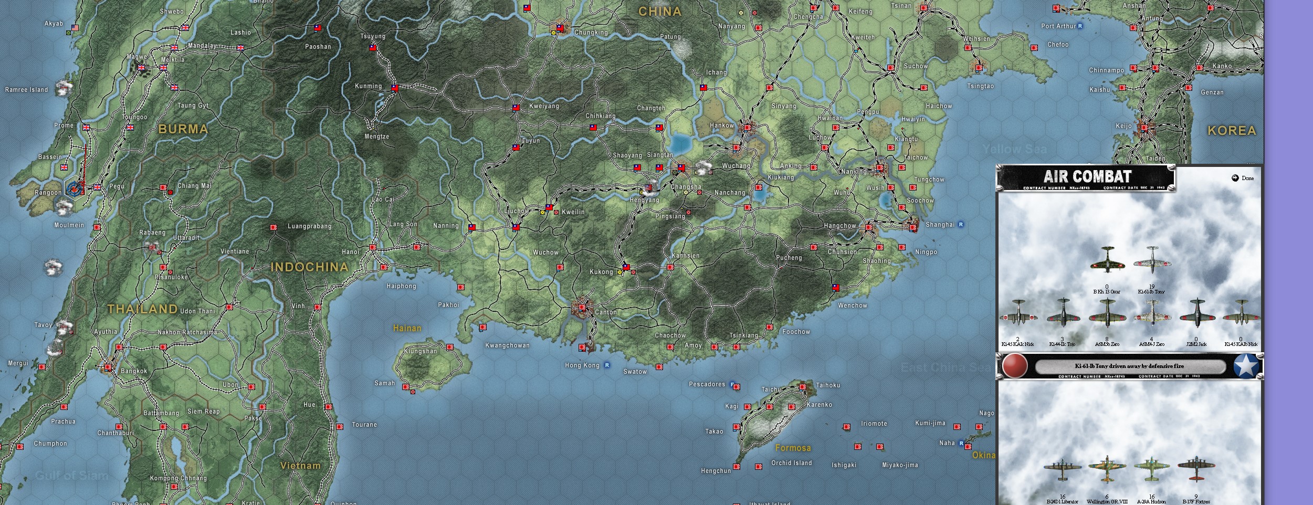This screenshot has width=1313, height=505.
Task: Click the Nanchang city name
Action: [x=730, y=193]
